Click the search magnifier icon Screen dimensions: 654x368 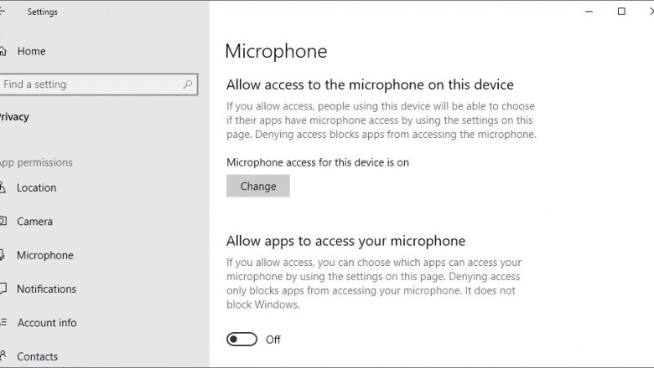coord(188,84)
